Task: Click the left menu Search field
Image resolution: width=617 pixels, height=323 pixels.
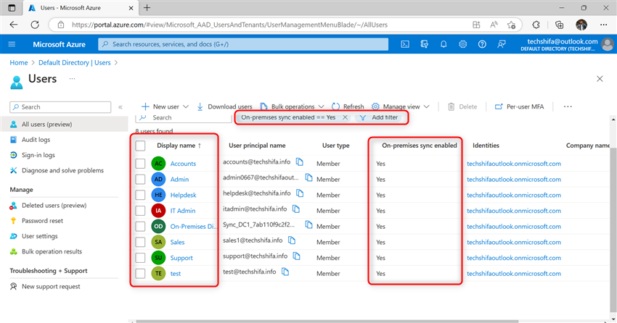Action: [60, 106]
